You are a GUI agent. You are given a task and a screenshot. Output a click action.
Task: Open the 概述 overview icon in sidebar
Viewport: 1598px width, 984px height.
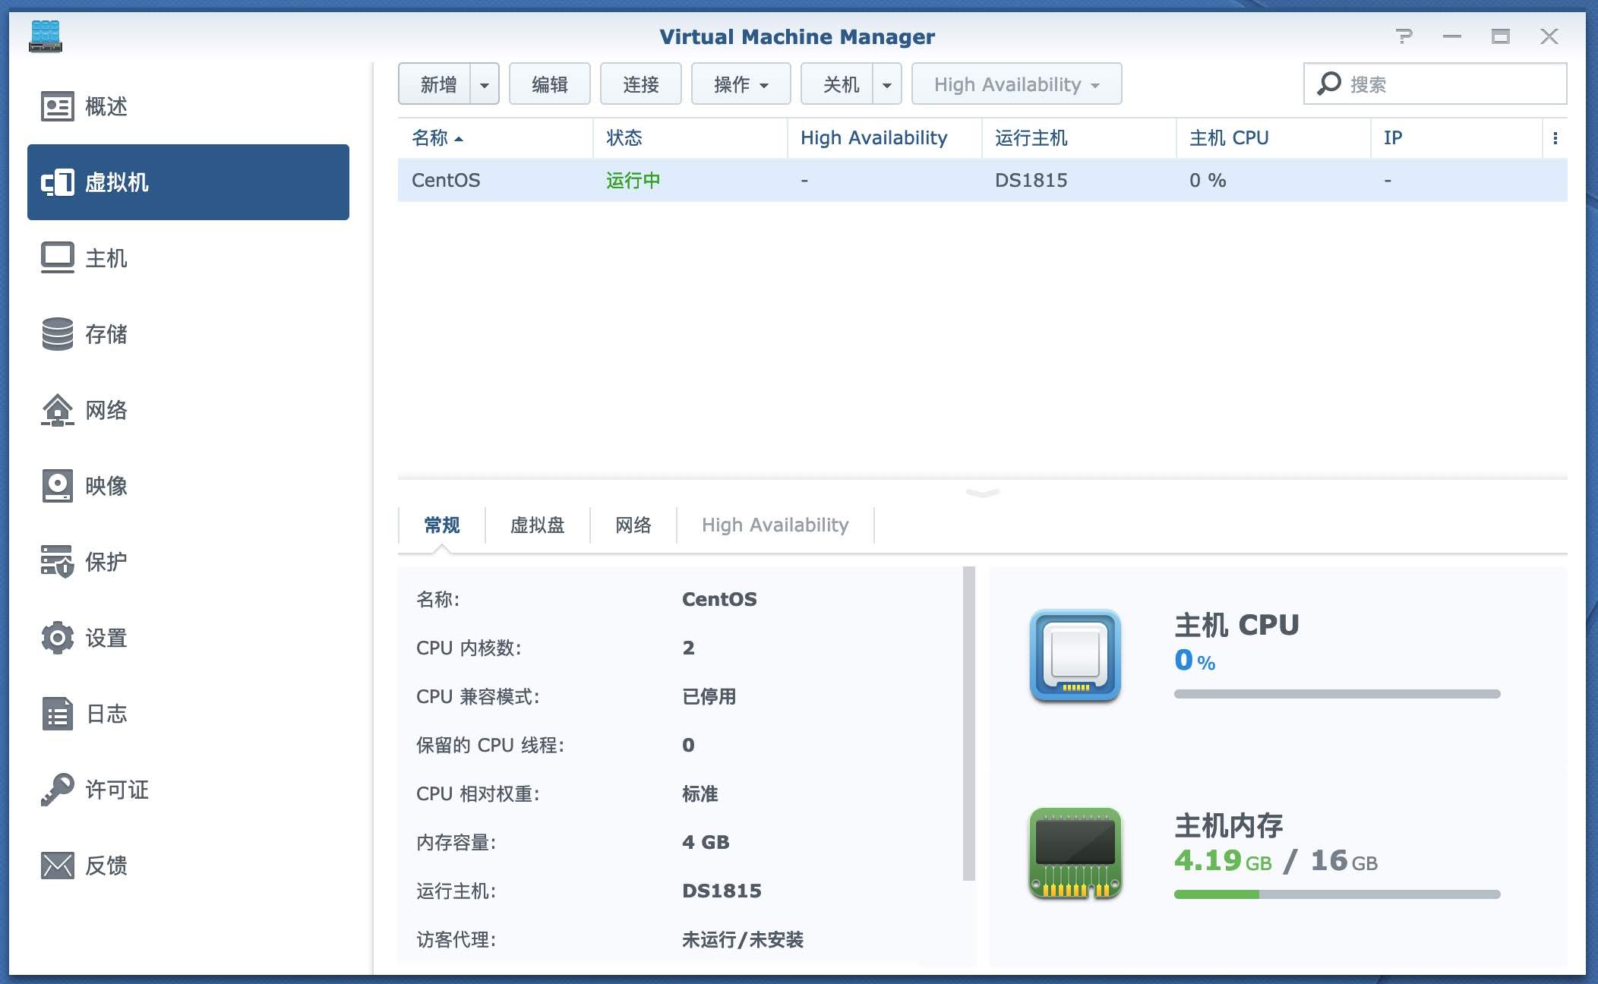click(x=57, y=106)
